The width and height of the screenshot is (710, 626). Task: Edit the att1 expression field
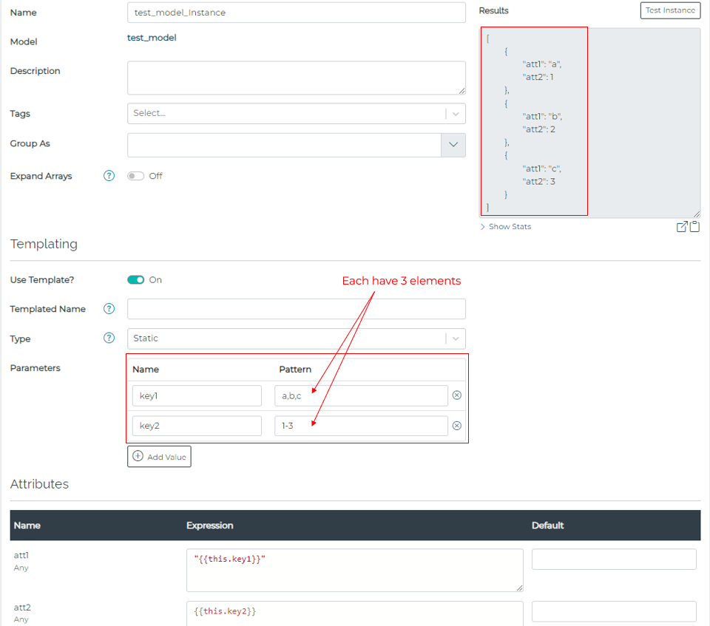pyautogui.click(x=354, y=569)
